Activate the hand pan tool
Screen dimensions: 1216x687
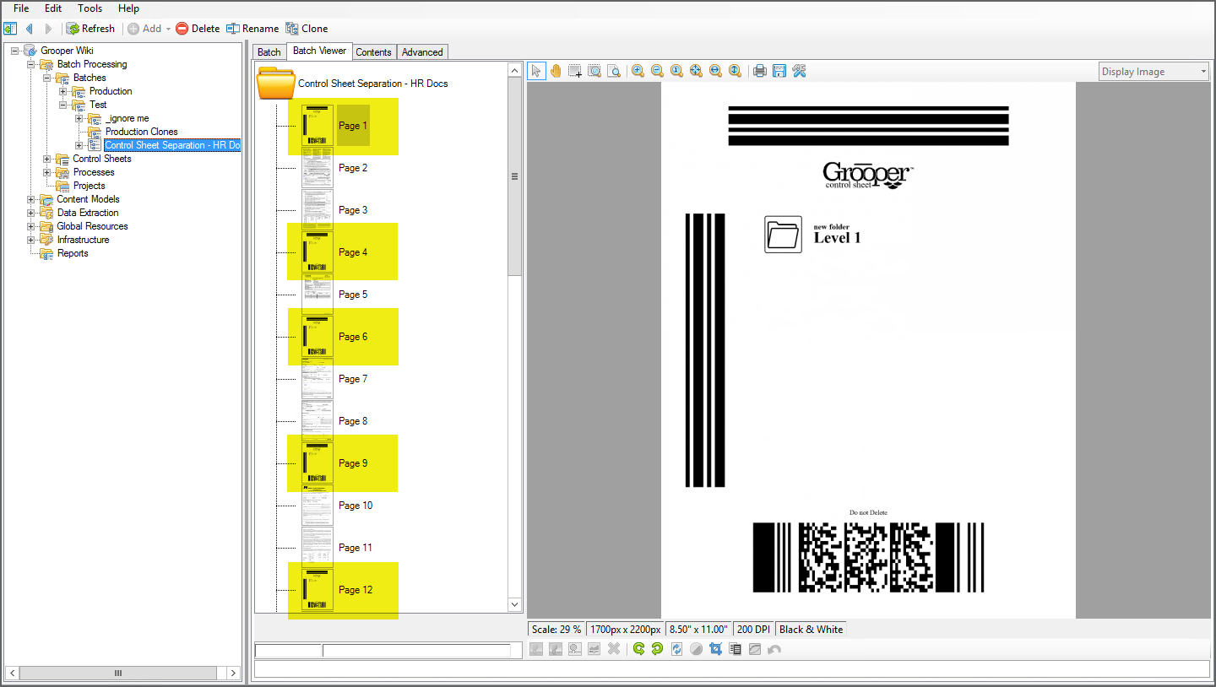click(556, 71)
